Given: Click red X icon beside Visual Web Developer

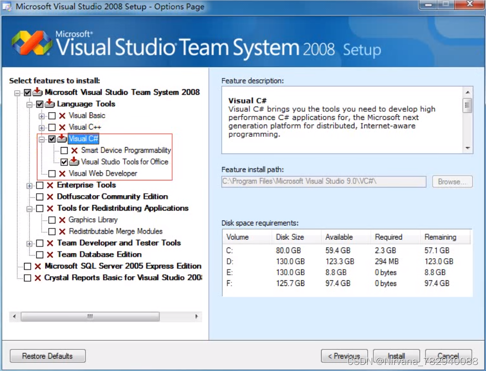Looking at the screenshot, I should click(62, 173).
